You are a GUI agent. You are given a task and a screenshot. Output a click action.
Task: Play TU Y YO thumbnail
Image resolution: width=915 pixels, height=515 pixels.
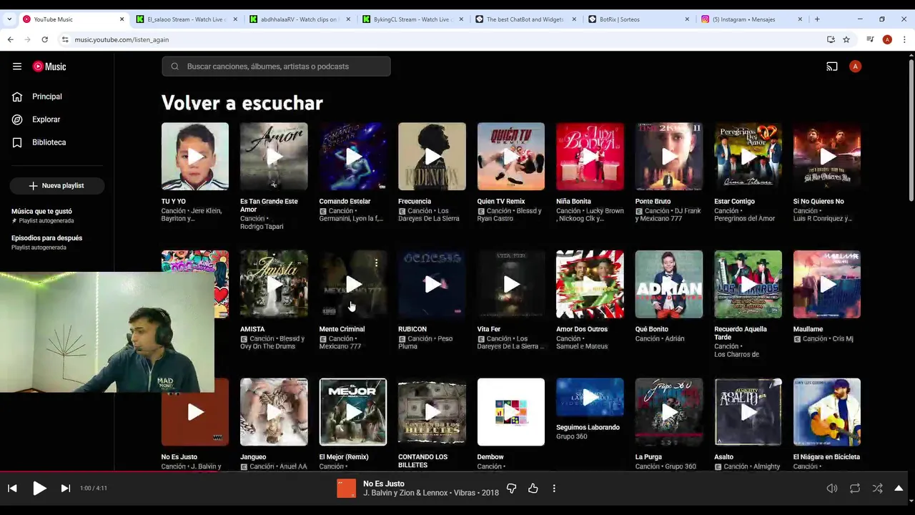pyautogui.click(x=195, y=157)
